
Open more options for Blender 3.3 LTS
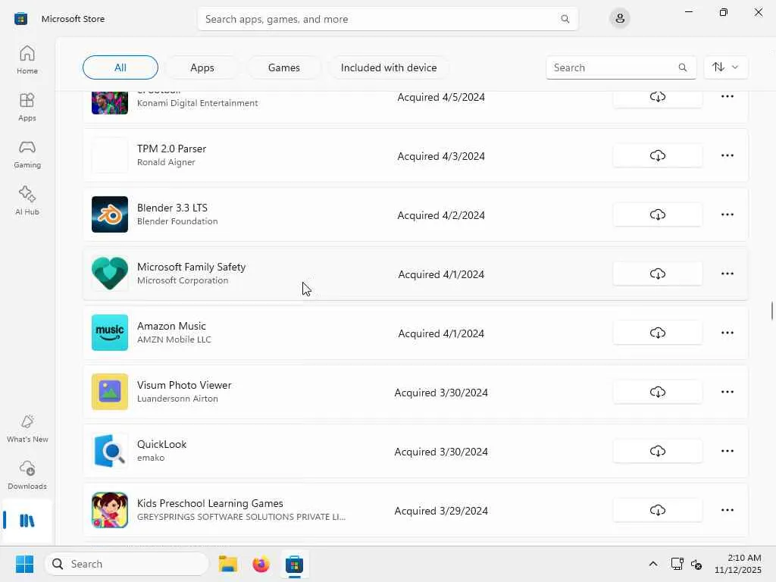(x=727, y=214)
